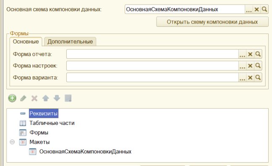
Task: Click the list sort toolbar icon
Action: click(68, 98)
